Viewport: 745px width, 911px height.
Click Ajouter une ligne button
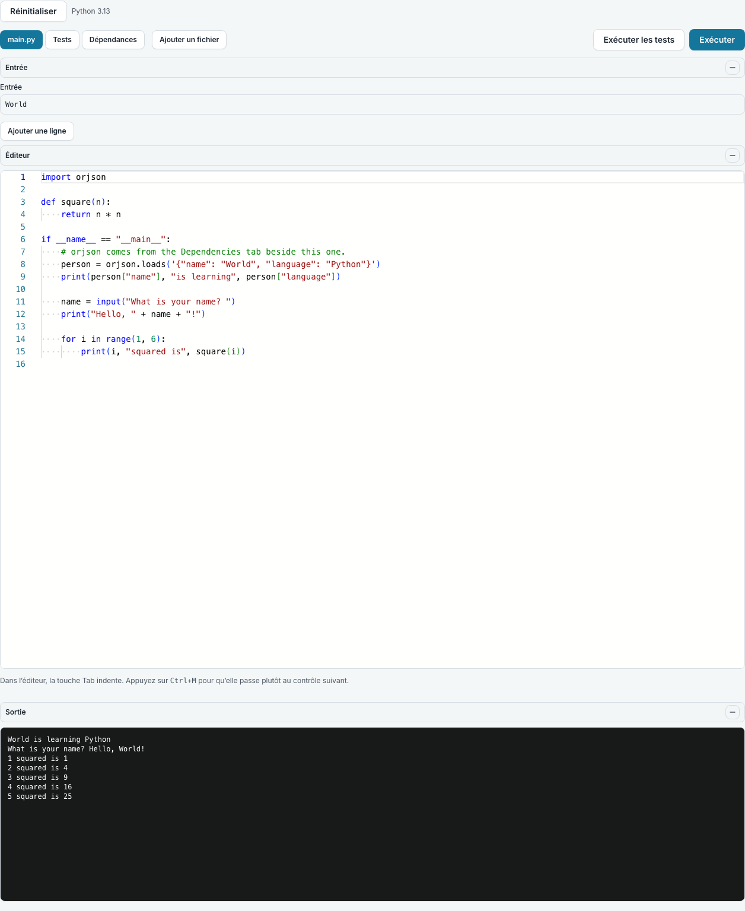[37, 131]
